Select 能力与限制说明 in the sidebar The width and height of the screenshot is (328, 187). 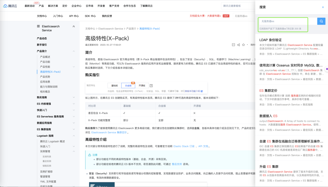(x=49, y=87)
